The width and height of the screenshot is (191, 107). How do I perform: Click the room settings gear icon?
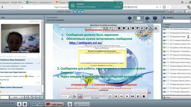coord(75,12)
